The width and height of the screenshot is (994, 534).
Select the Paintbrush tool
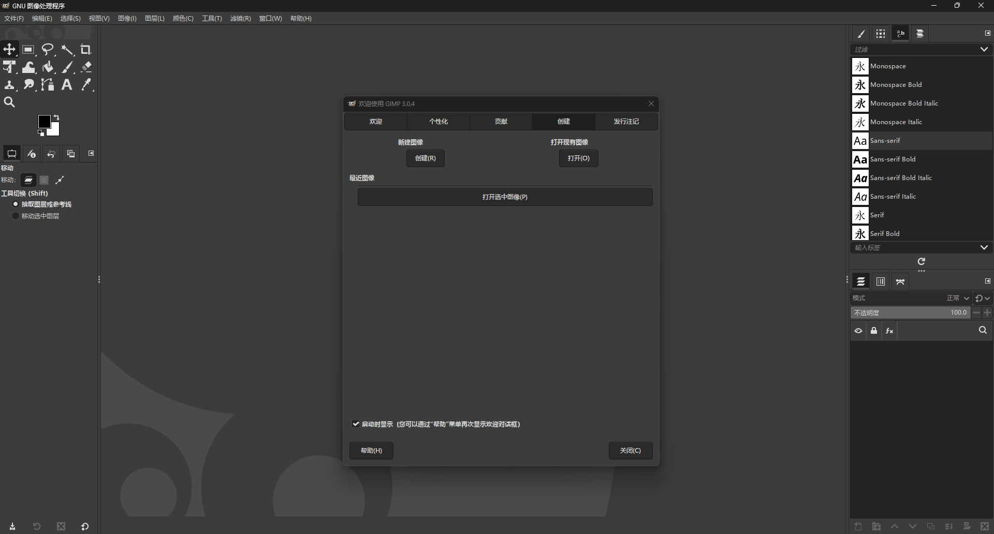(67, 67)
